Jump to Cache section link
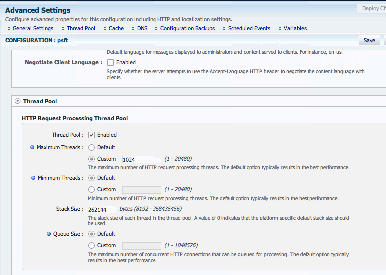The width and height of the screenshot is (386, 275). 116,28
